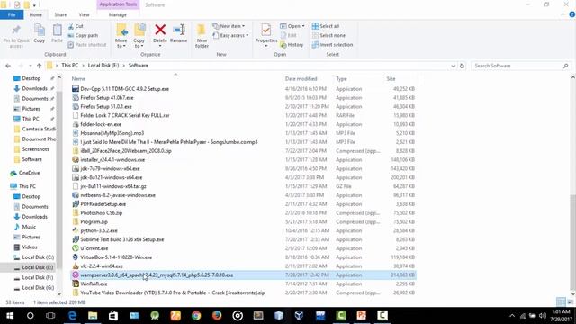Viewport: 576px width, 324px height.
Task: Go up one folder level
Action: [x=39, y=66]
